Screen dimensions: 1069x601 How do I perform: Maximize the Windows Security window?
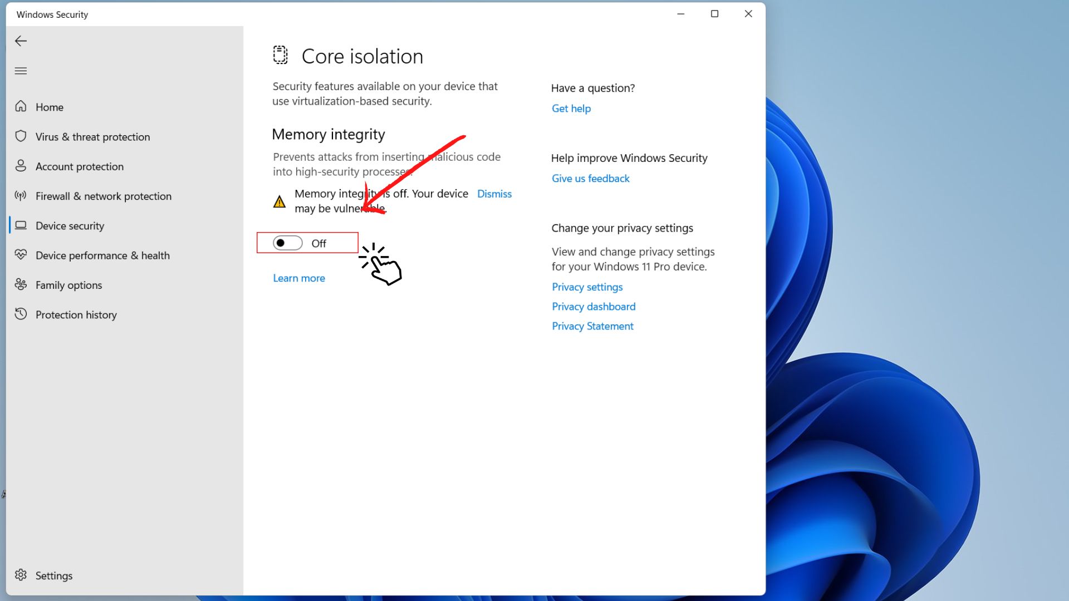point(714,14)
